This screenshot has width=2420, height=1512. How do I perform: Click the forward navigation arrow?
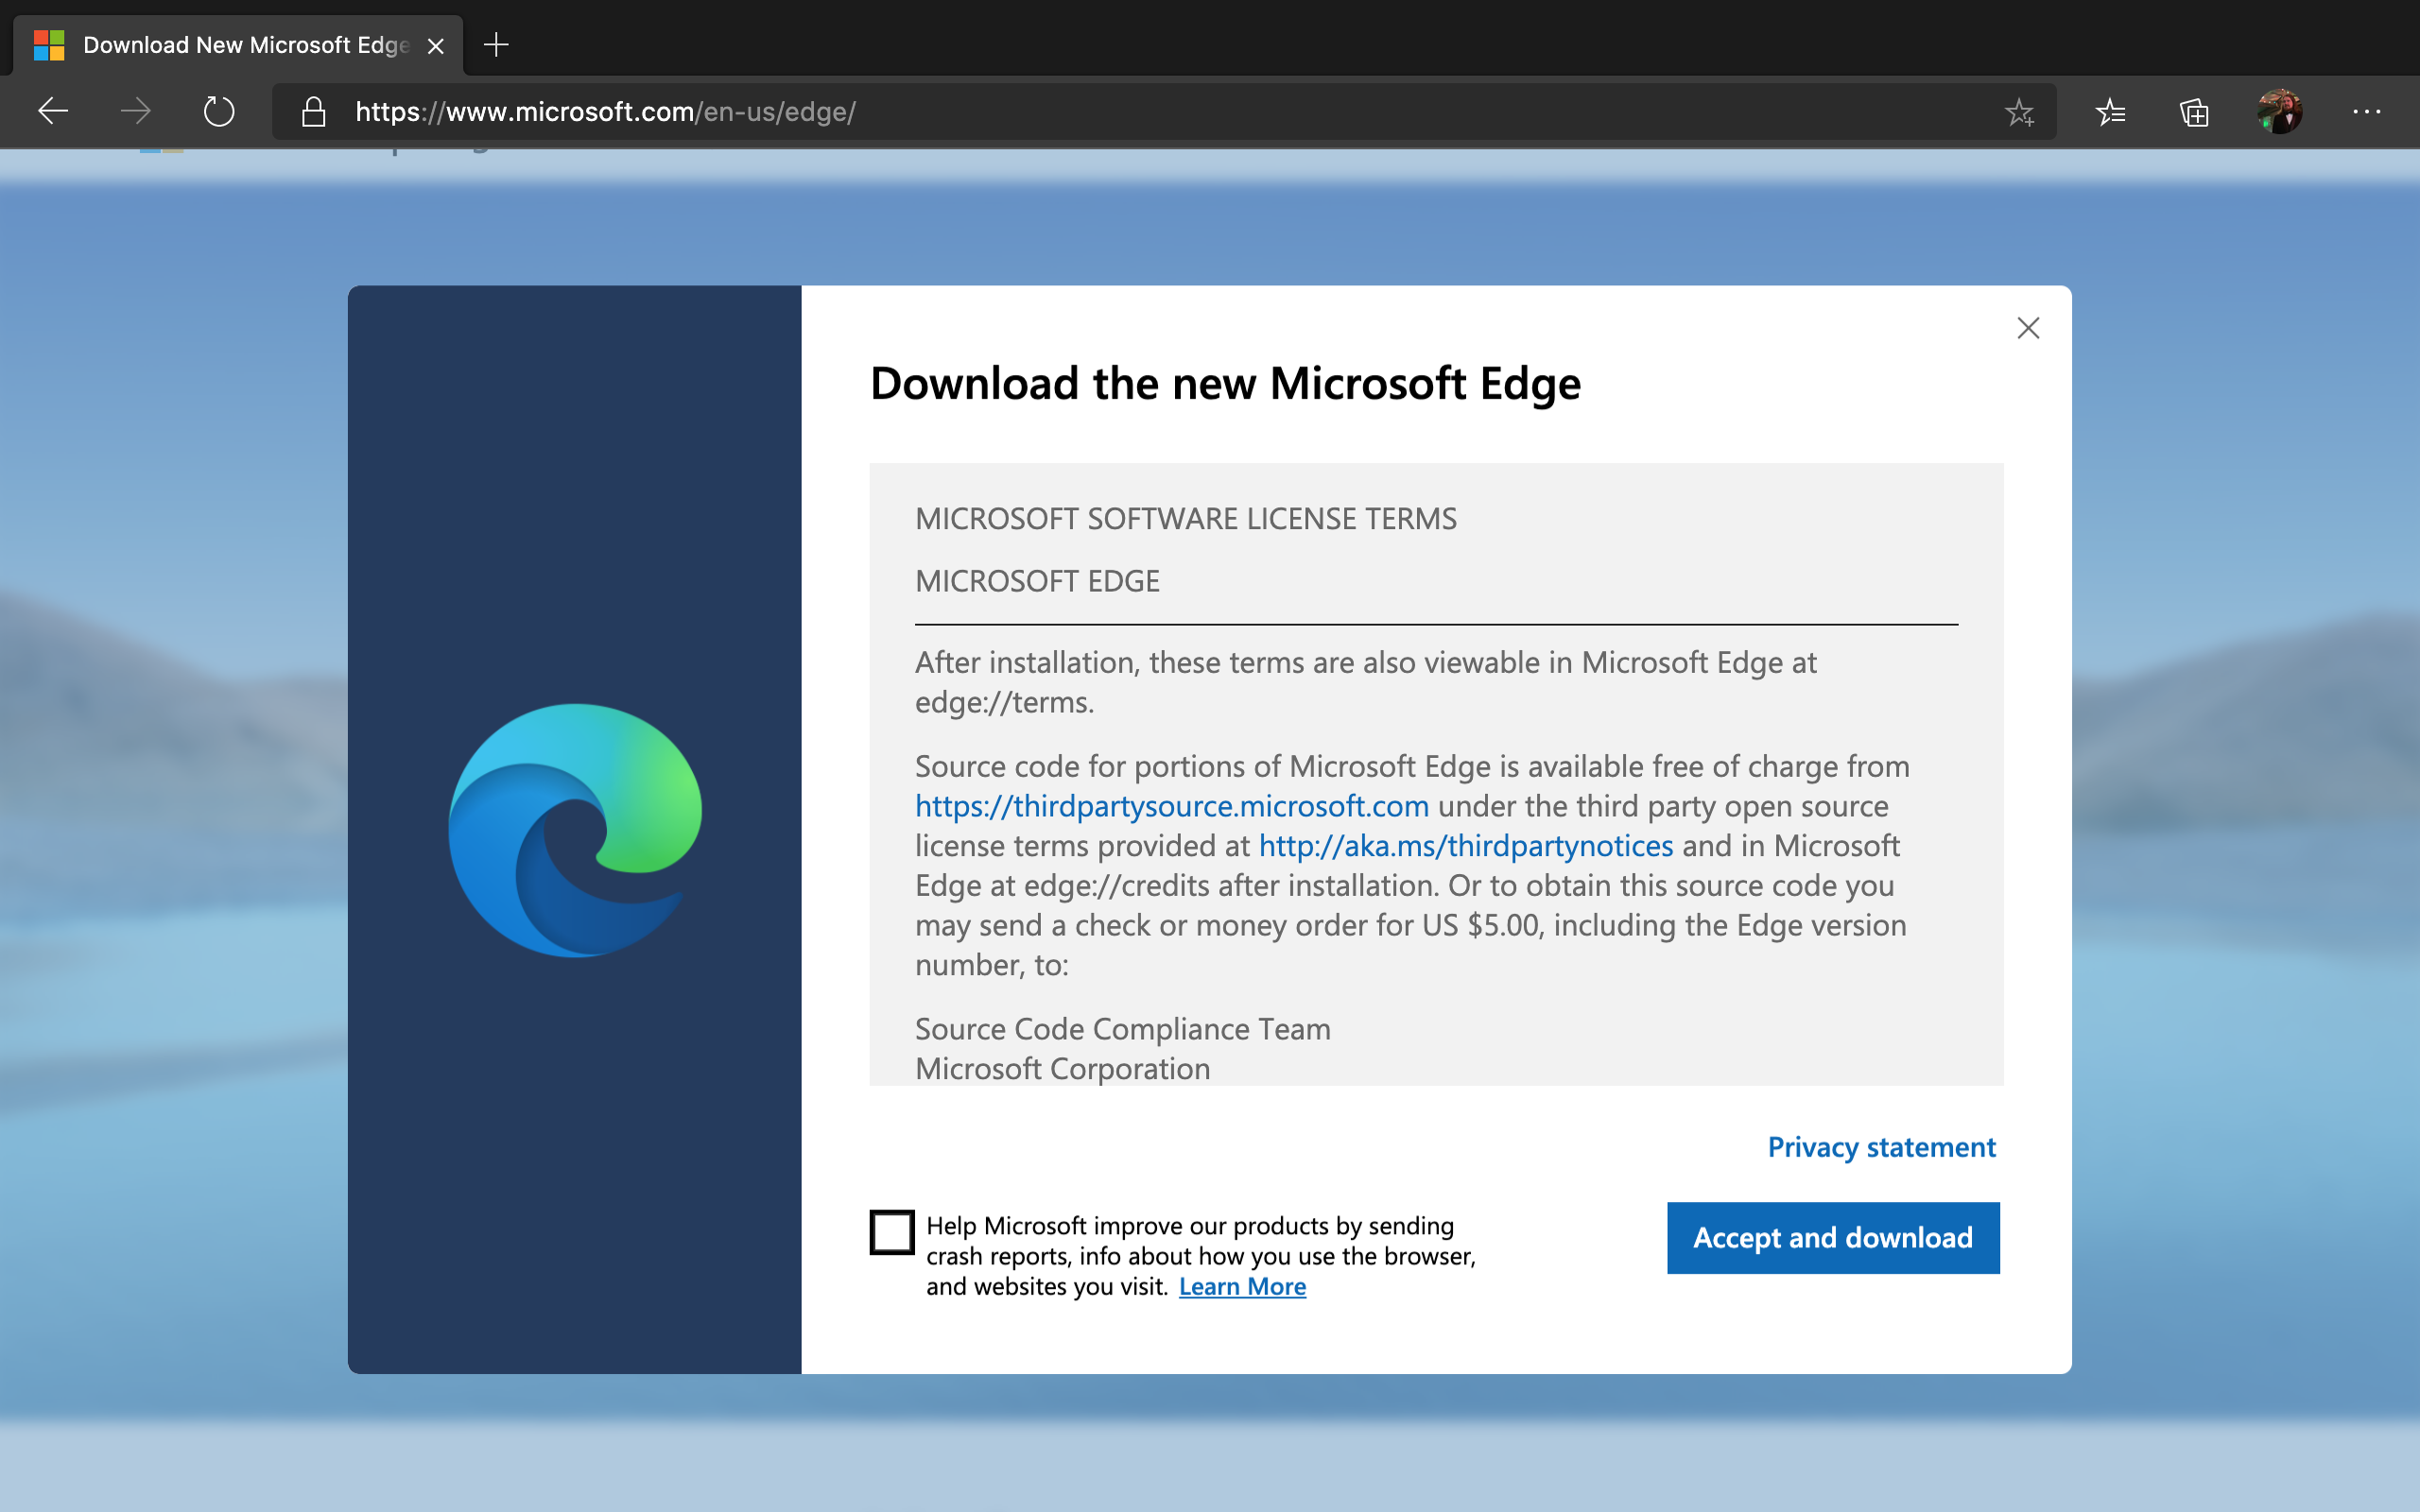point(136,111)
